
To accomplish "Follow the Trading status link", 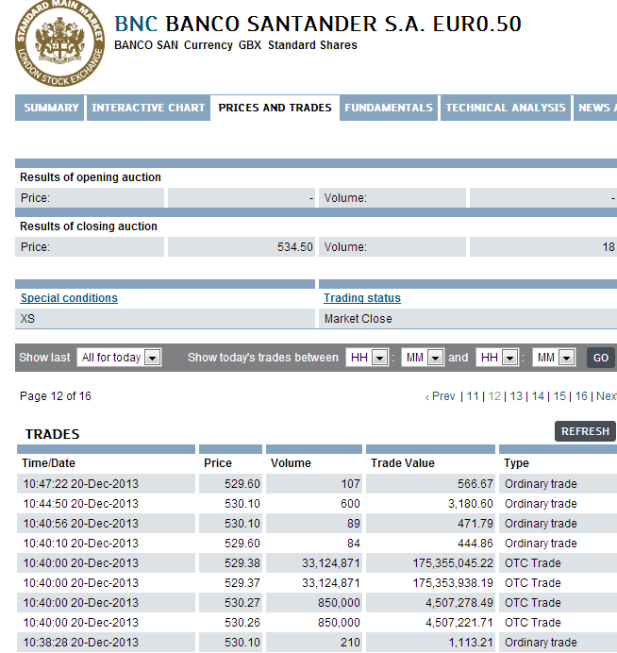I will [x=362, y=298].
